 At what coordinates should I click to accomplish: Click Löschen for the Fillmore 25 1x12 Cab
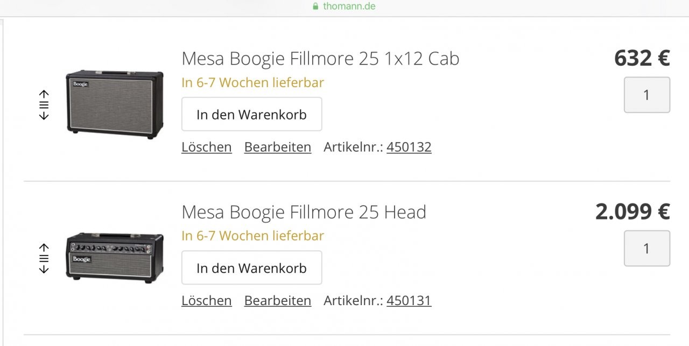[x=207, y=147]
